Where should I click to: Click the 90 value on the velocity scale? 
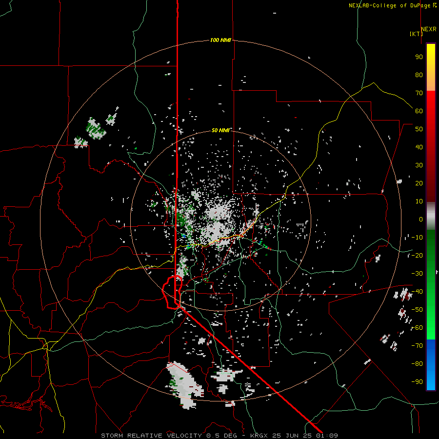coord(419,57)
